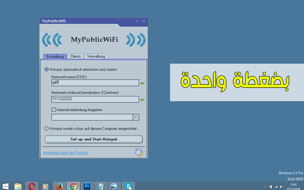Click the Netzwerkname (SSID) input field
Image resolution: width=304 pixels, height=190 pixels.
pos(95,83)
